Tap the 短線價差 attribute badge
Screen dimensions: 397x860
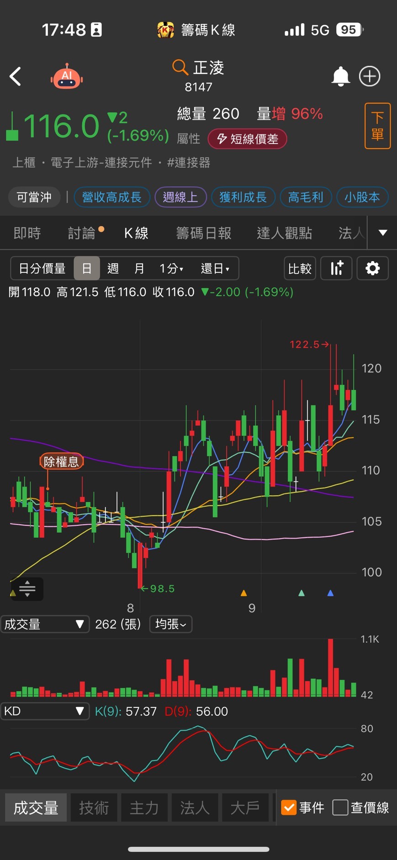click(247, 139)
